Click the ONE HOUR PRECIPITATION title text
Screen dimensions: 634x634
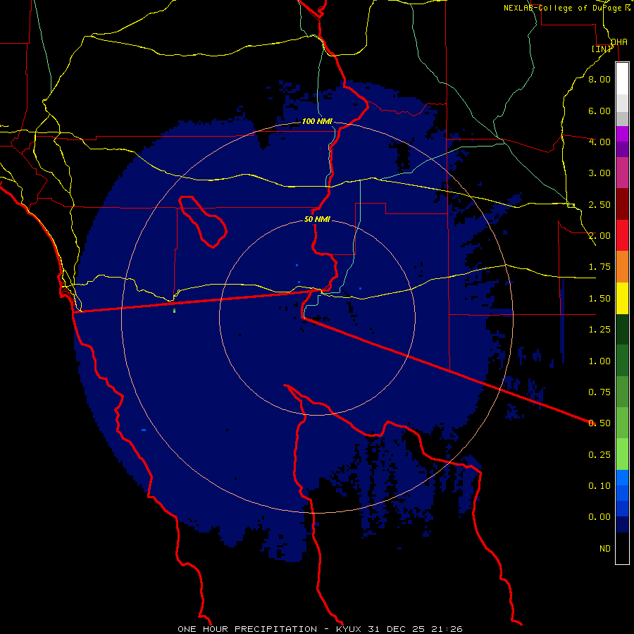pos(247,629)
